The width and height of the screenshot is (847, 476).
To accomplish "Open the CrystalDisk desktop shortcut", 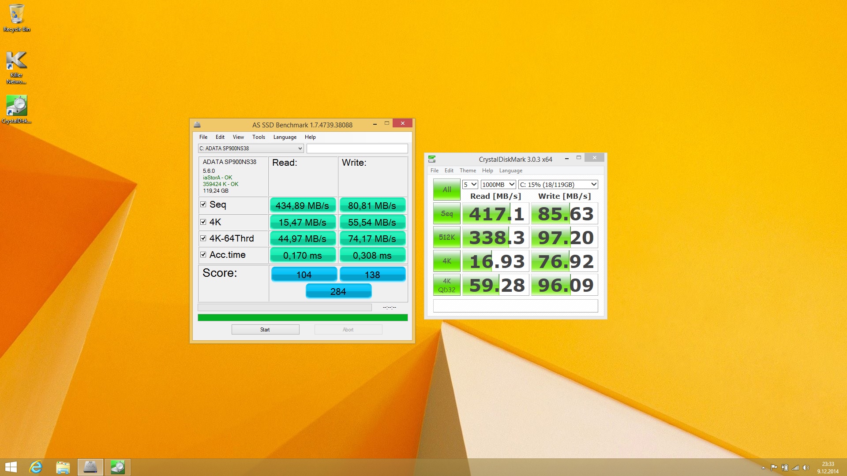I will [17, 109].
